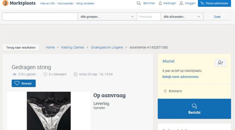Click the Op aanvraag price text
Image resolution: width=235 pixels, height=130 pixels.
coord(109,95)
